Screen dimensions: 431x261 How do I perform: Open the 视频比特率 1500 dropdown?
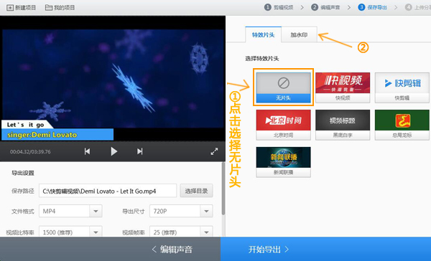click(96, 232)
